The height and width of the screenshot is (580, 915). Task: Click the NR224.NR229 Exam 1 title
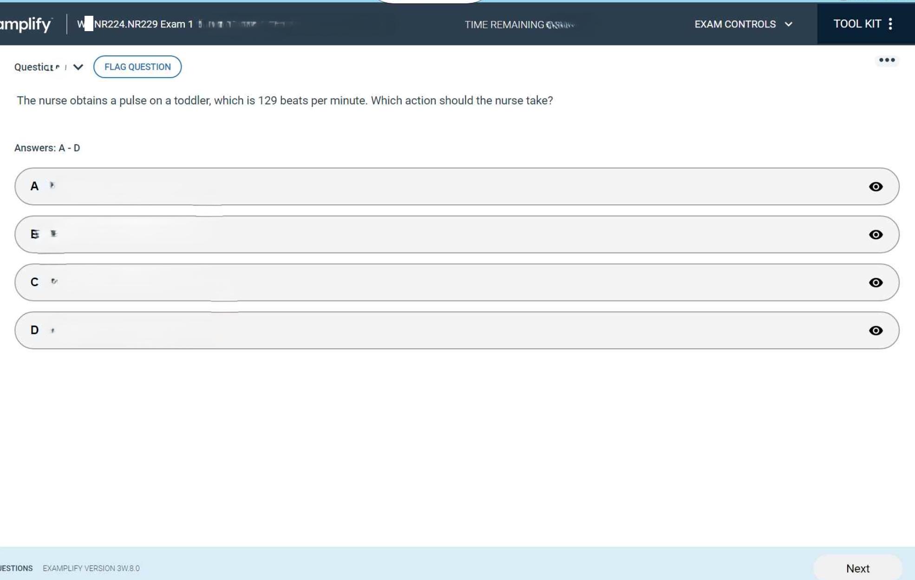coord(143,24)
